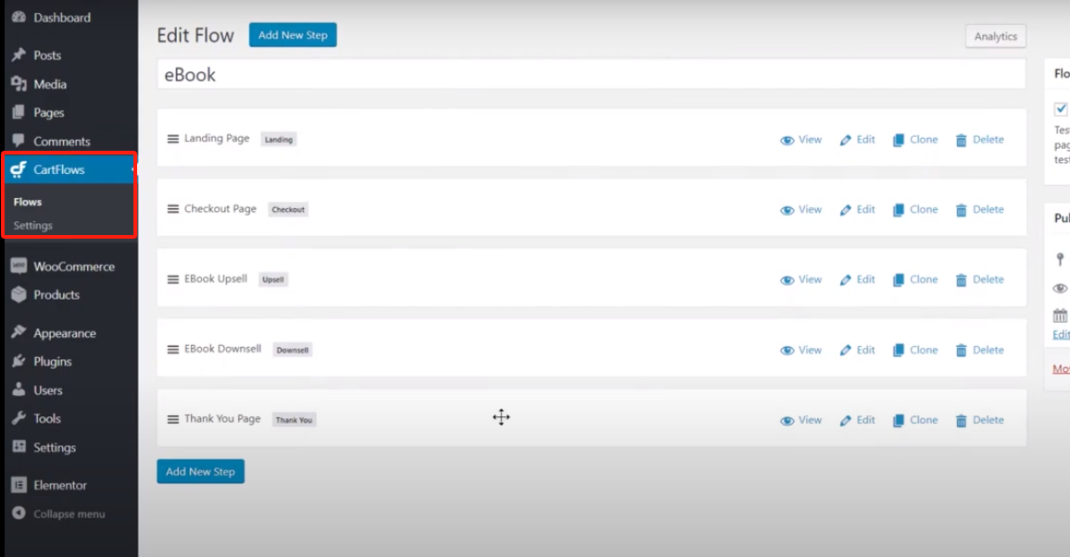Screen dimensions: 1070x557
Task: Click the Upsell step type tag
Action: pyautogui.click(x=273, y=279)
